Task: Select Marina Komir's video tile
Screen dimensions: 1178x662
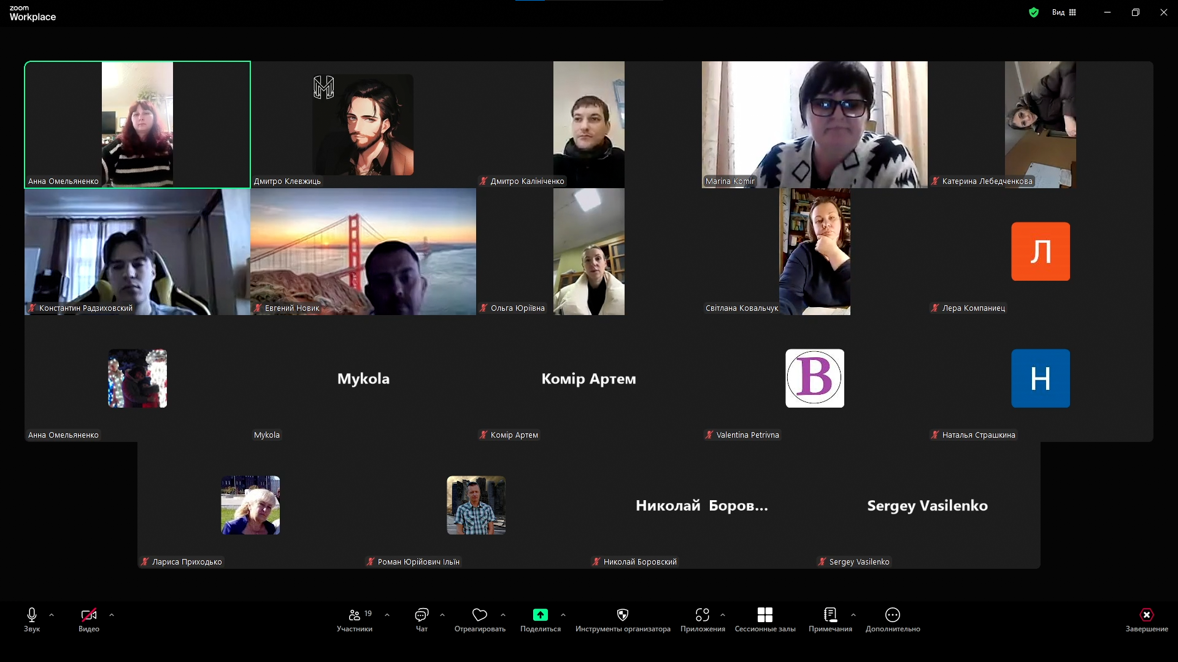Action: point(814,124)
